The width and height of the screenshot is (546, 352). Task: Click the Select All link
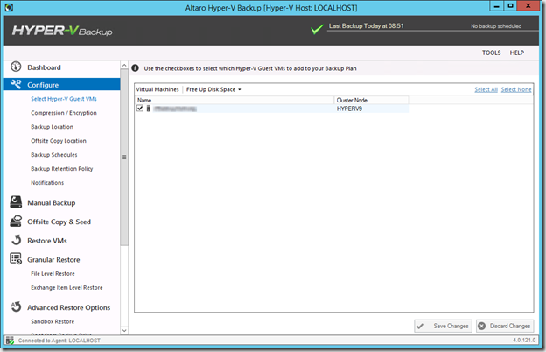pos(486,89)
